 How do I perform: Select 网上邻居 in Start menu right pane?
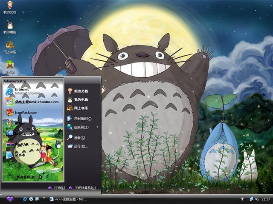click(x=78, y=108)
